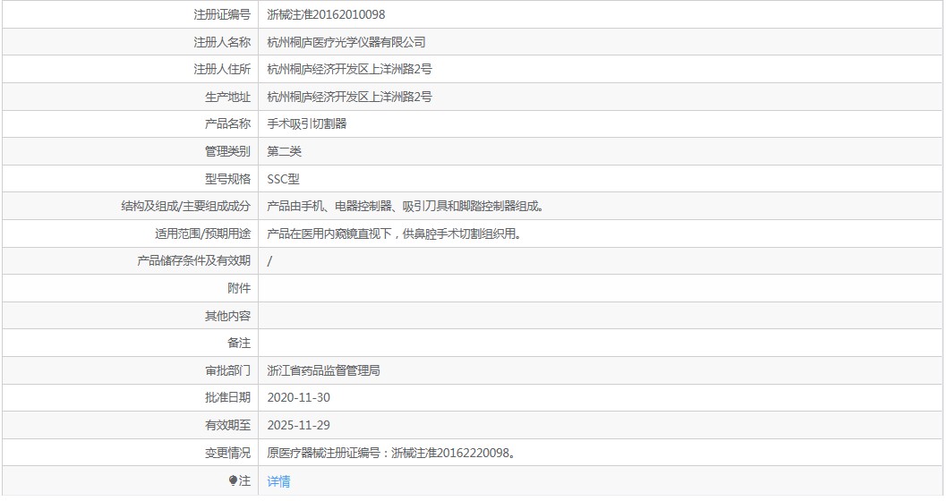Select registrant name 杭州桐庐医疗光学仪器有限公司

click(346, 42)
